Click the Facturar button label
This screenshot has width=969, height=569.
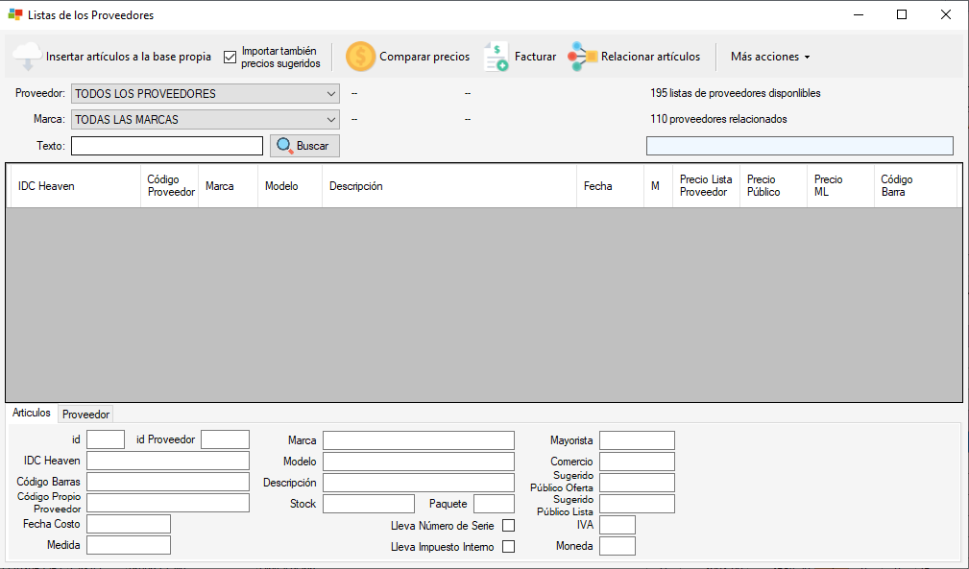click(x=535, y=57)
